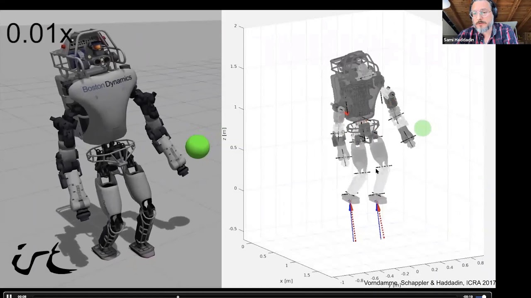Adjust the volume slider knob

tap(484, 296)
